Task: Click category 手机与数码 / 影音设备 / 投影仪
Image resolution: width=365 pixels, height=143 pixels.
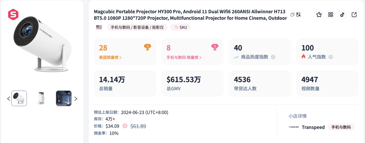Action: pos(137,27)
